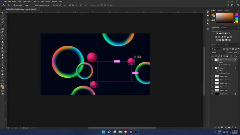This screenshot has height=135, width=240.
Task: Switch to the Paths tab
Action: (226, 45)
